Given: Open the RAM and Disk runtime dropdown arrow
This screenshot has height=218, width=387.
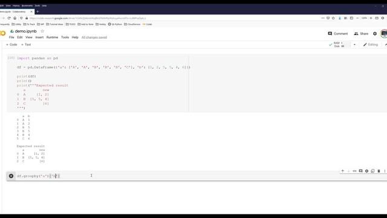Looking at the screenshot, I should 355,45.
